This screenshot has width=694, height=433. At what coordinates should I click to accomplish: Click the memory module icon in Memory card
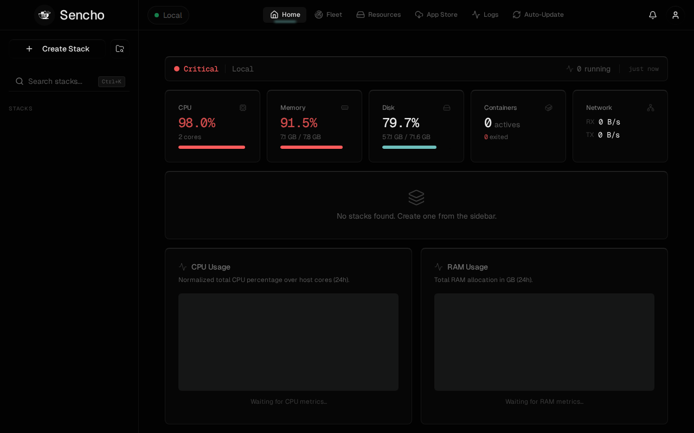(x=345, y=108)
